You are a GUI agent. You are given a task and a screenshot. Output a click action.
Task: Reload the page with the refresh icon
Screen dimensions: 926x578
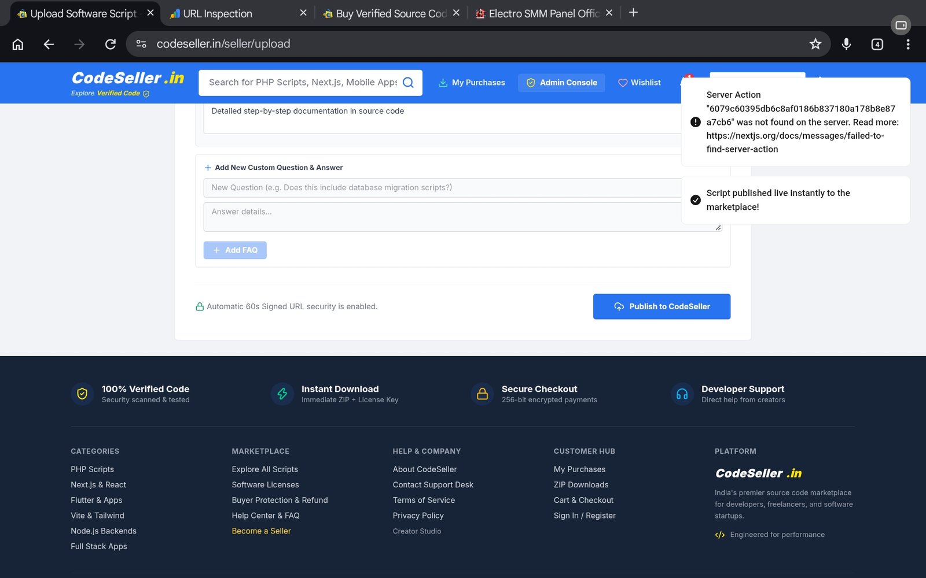110,44
